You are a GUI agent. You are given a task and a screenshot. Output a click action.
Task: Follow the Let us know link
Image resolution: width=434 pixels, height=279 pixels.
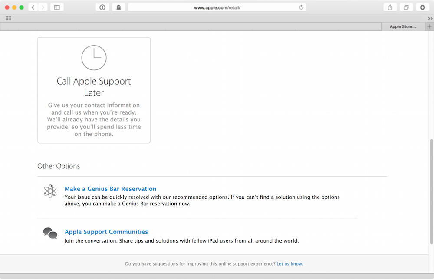pos(290,264)
